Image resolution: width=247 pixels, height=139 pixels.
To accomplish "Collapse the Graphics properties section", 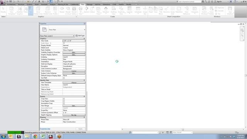I will (84, 39).
